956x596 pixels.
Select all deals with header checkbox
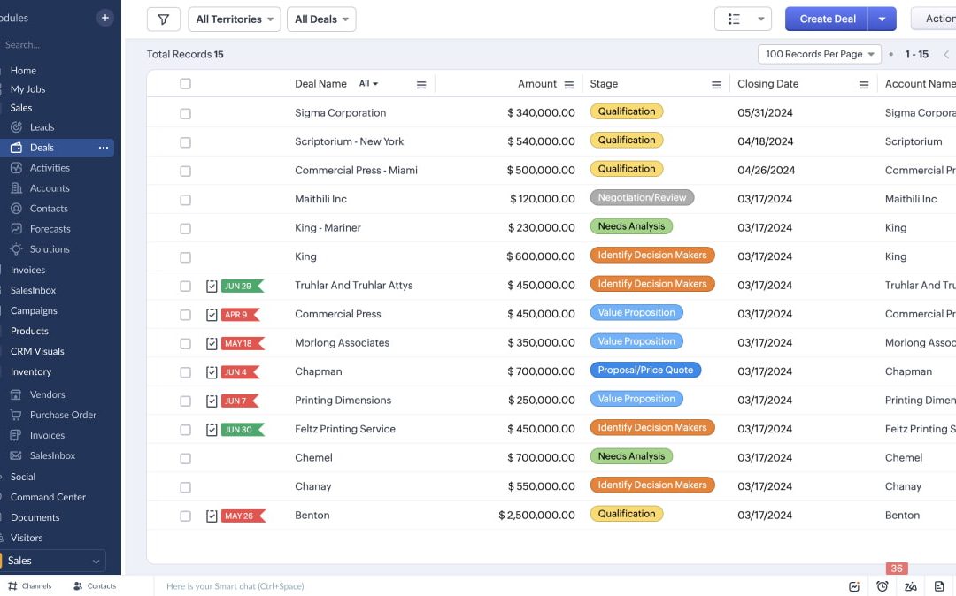[185, 83]
